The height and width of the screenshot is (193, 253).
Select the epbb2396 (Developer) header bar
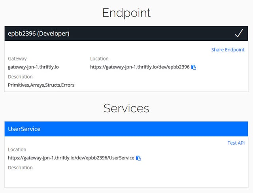coord(126,33)
